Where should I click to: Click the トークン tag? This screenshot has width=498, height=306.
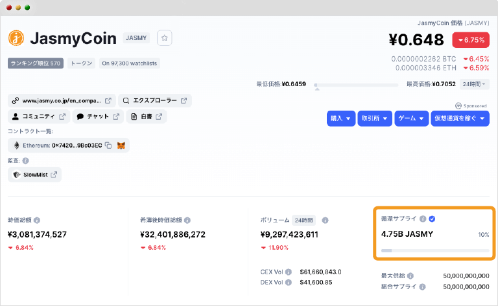81,63
